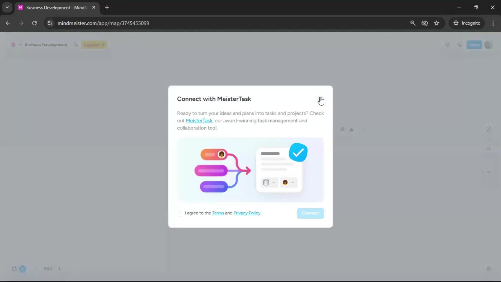
Task: Open the more options dots on canvas toolbar
Action: click(x=364, y=129)
